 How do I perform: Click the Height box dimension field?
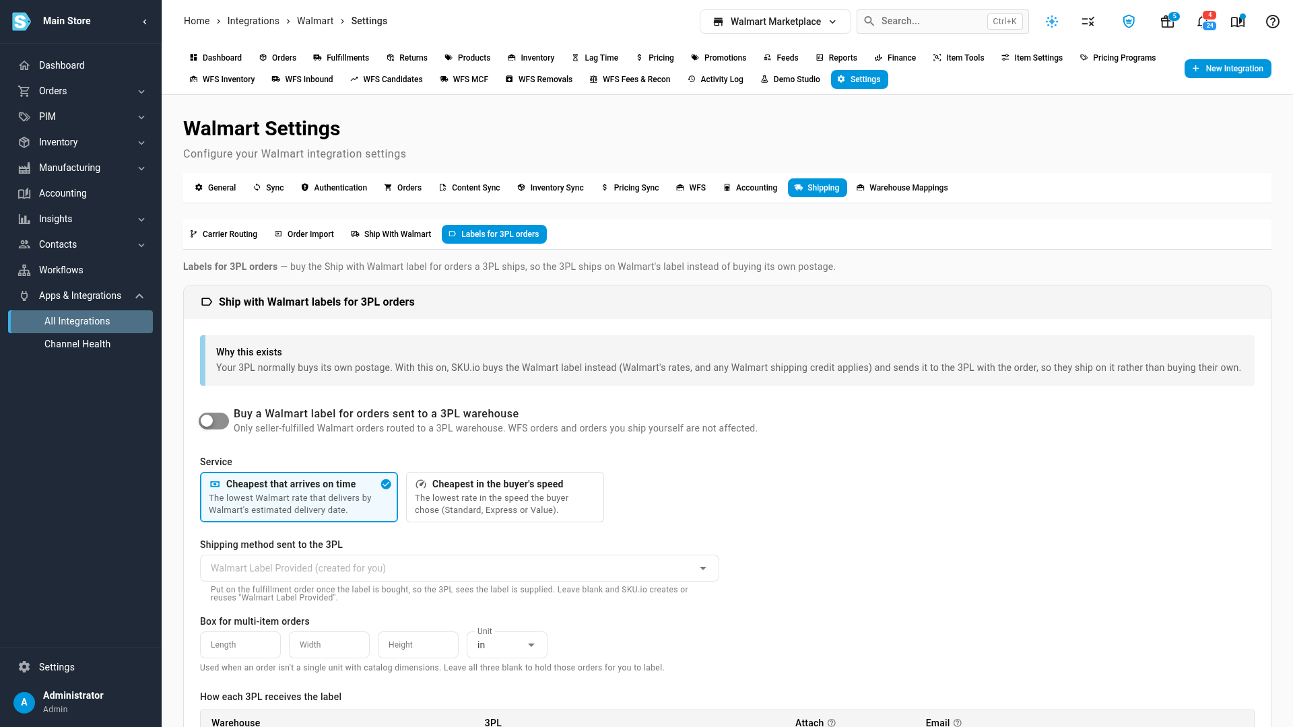418,645
